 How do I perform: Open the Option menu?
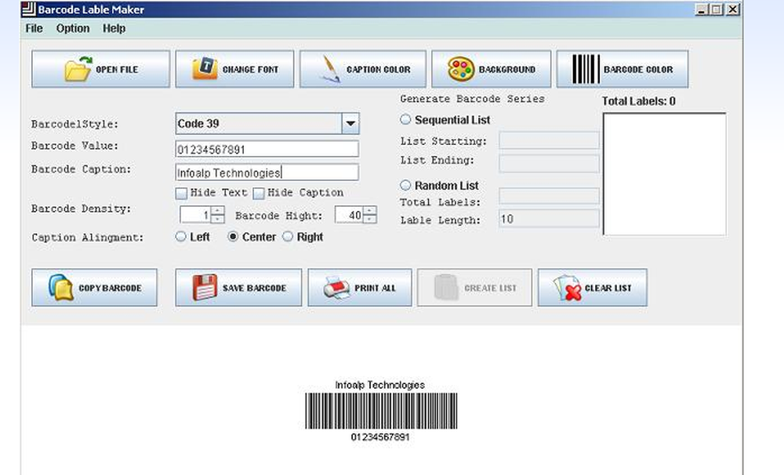[x=73, y=28]
